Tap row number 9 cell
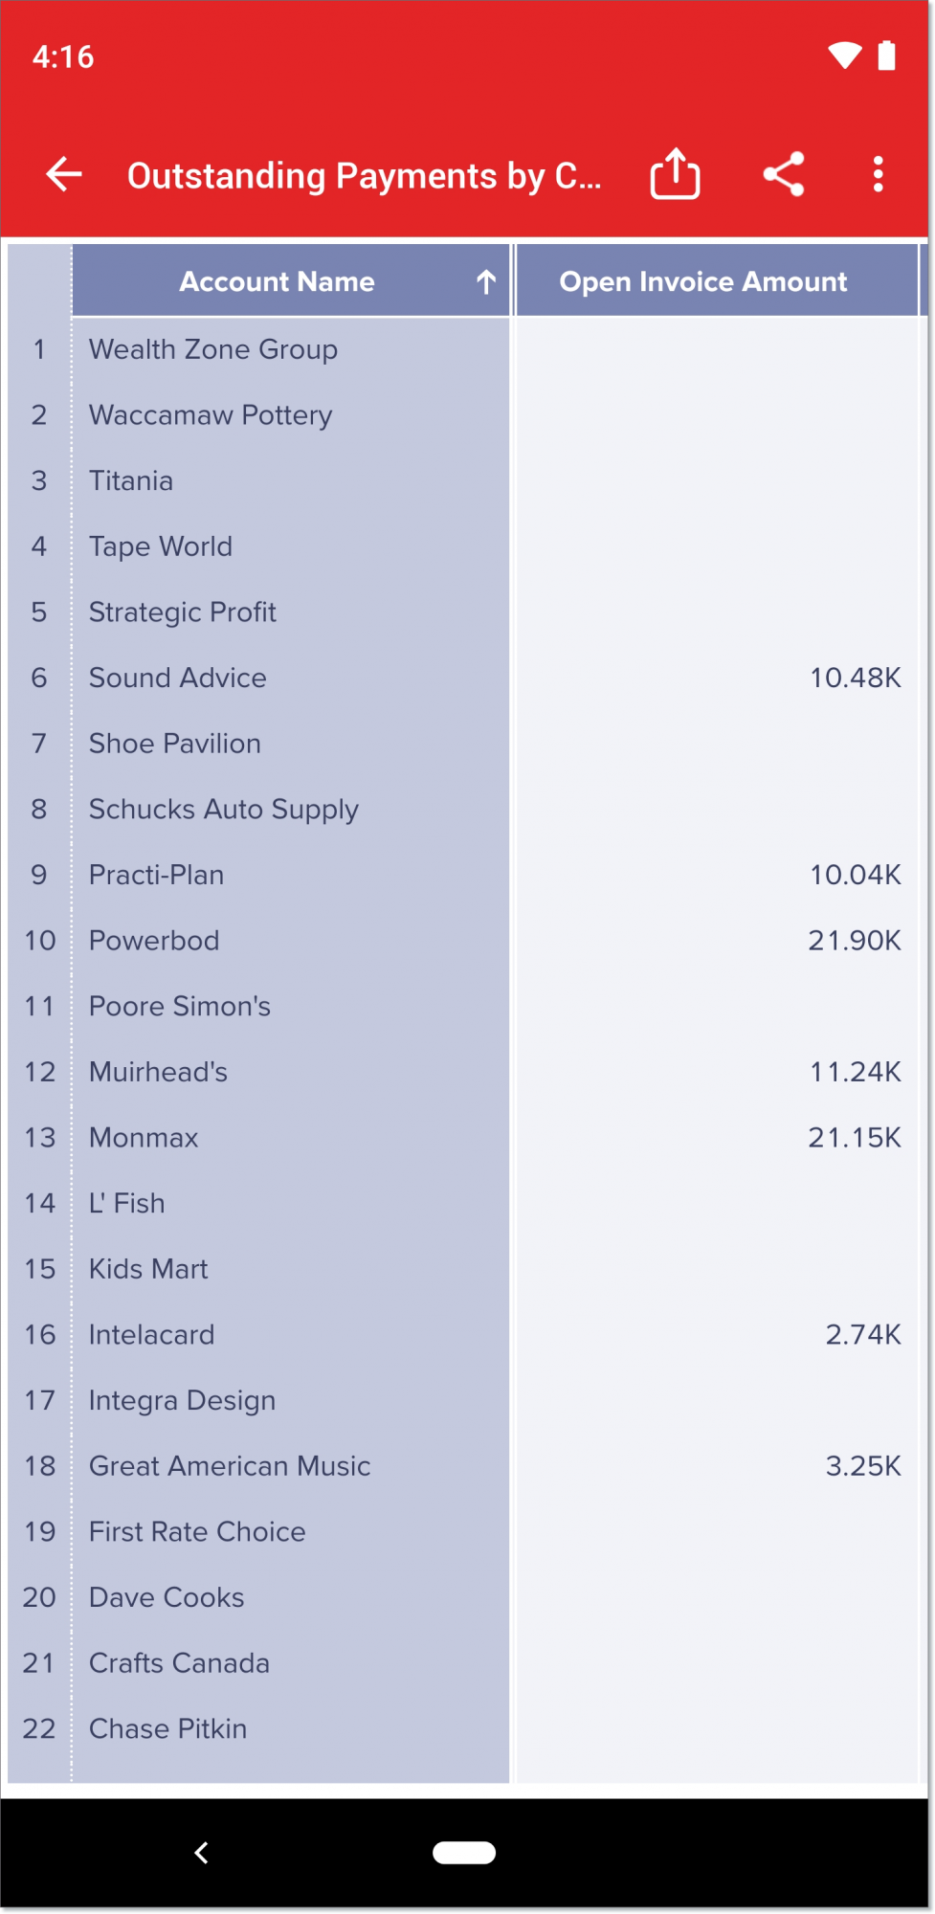 point(39,875)
